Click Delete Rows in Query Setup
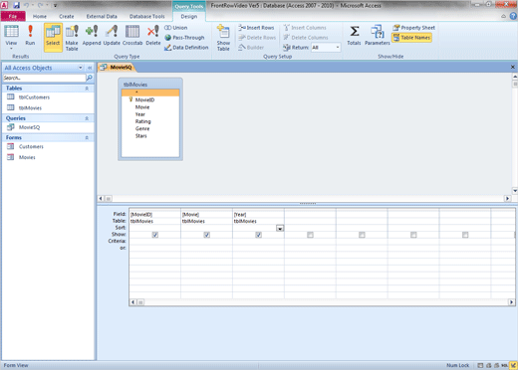 (x=257, y=38)
